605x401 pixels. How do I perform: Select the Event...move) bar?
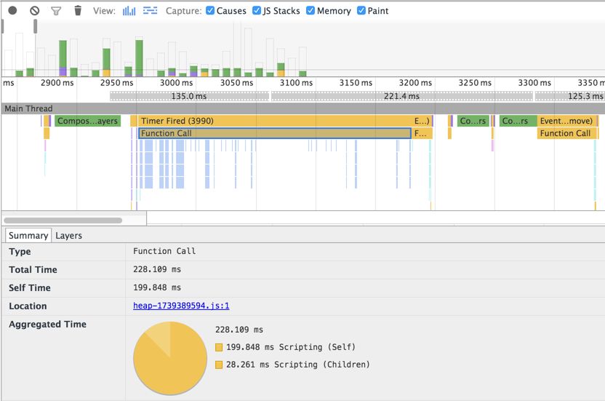tap(566, 121)
